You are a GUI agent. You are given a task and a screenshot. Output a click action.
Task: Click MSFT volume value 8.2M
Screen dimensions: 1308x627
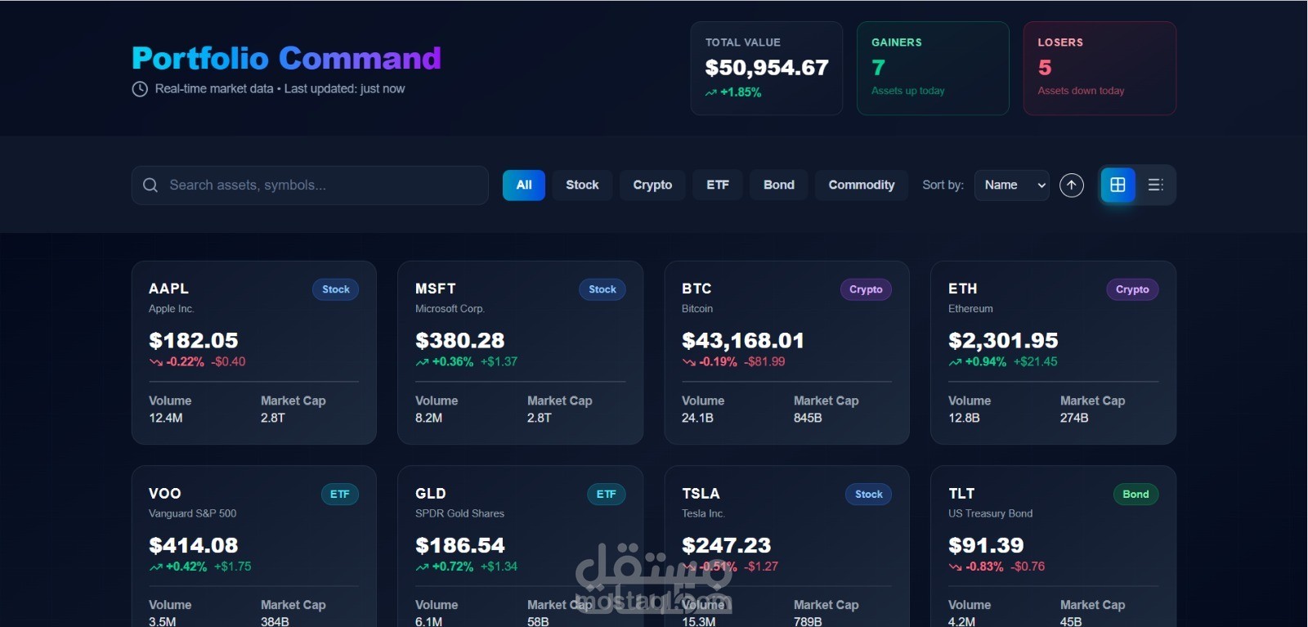pos(429,418)
